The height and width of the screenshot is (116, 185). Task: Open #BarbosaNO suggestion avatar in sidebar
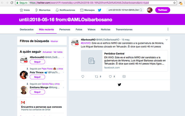tap(24, 60)
